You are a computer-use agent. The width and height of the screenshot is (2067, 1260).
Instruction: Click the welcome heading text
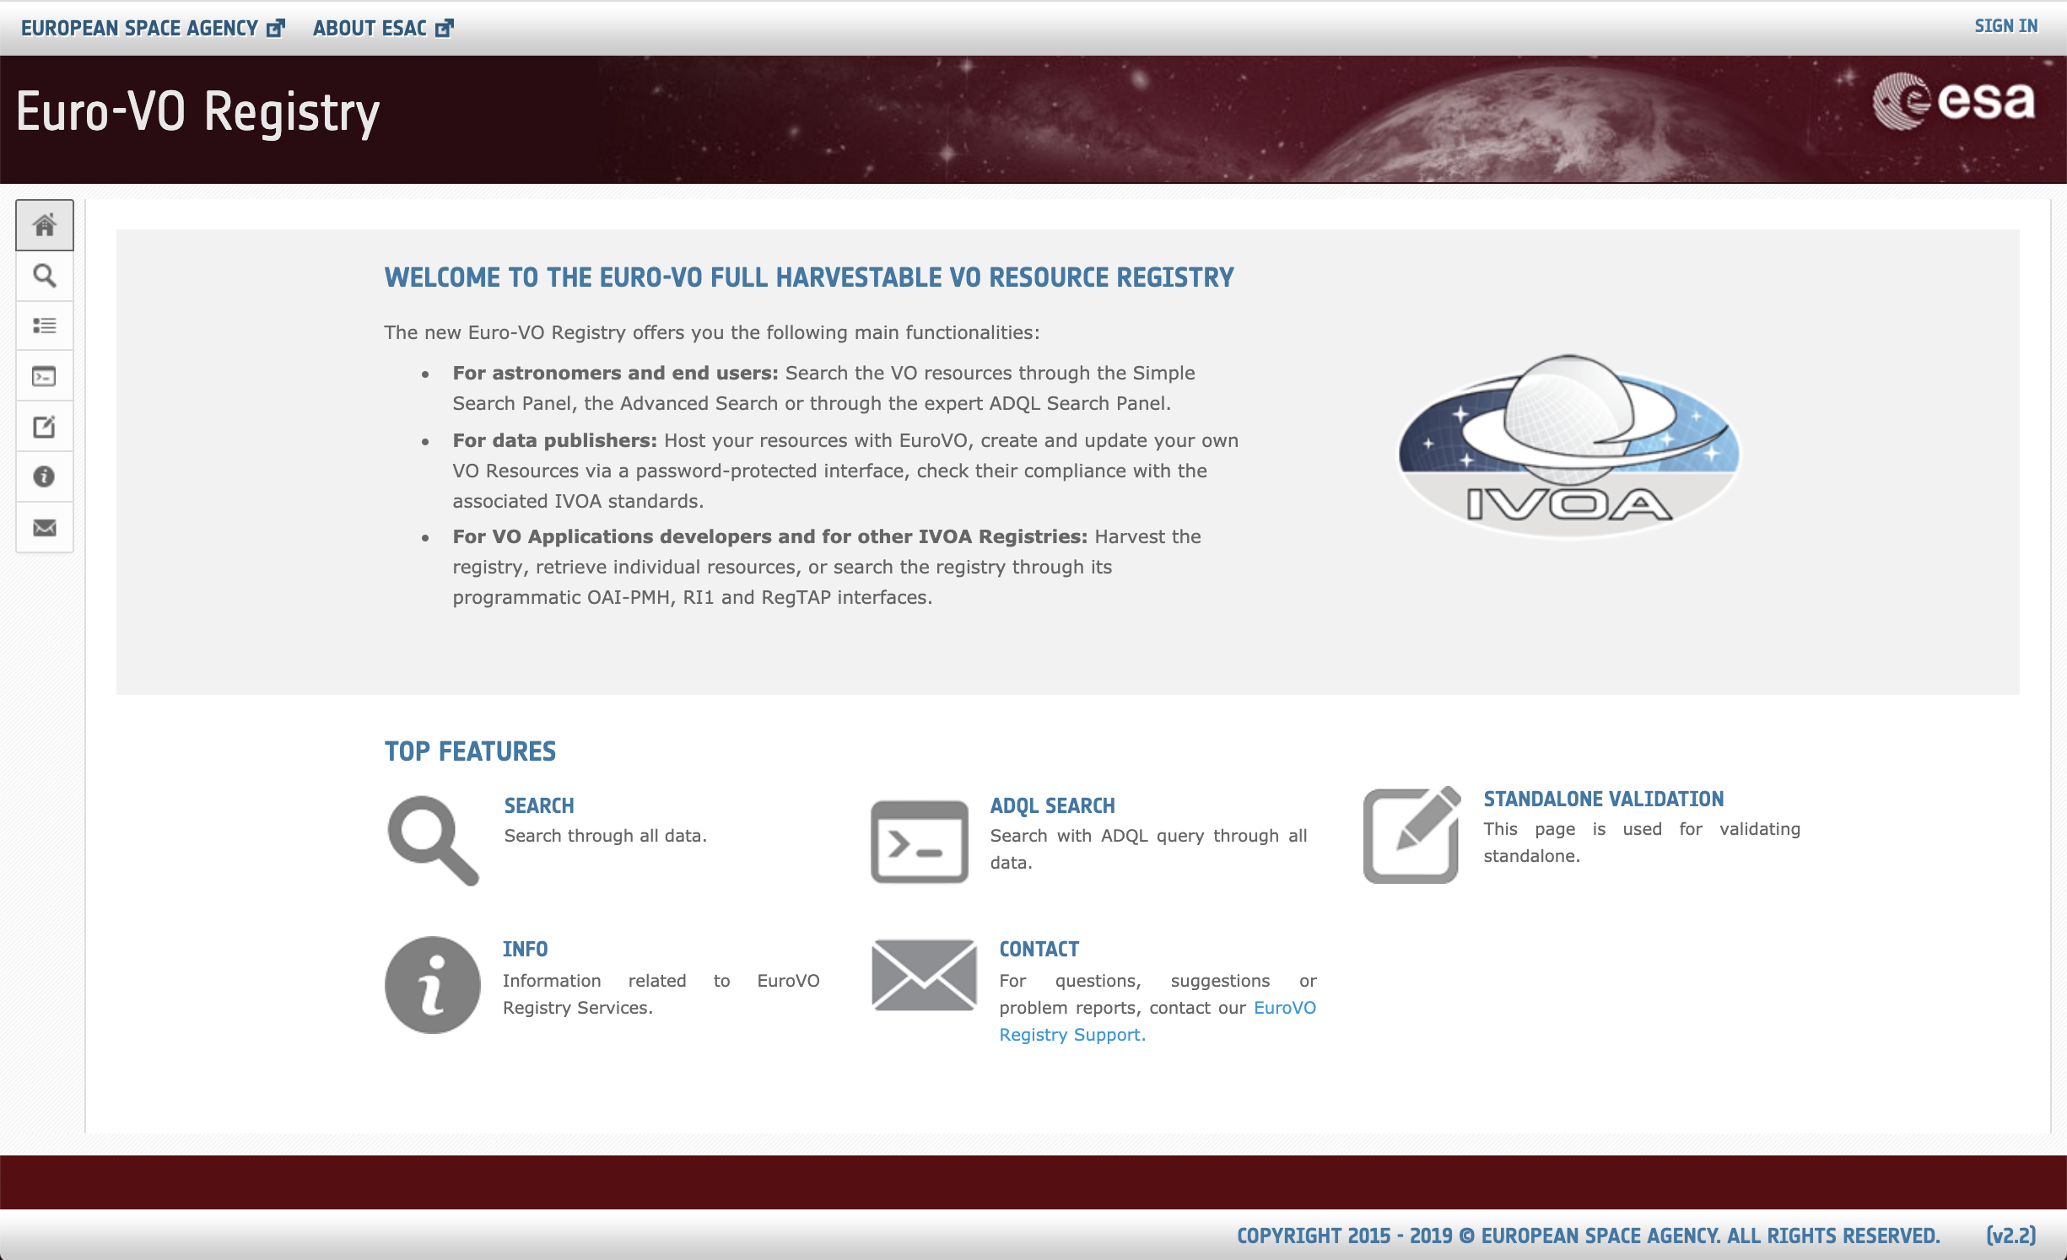pos(809,277)
